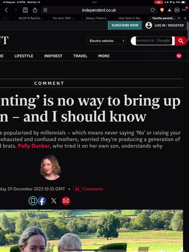Bookmark the article with bookmark icon
This screenshot has height=252, width=189.
tap(33, 201)
